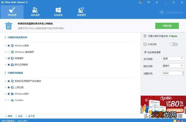Check the Windows 磁贴缓存 checkbox
186x122 pixels.
point(9,52)
